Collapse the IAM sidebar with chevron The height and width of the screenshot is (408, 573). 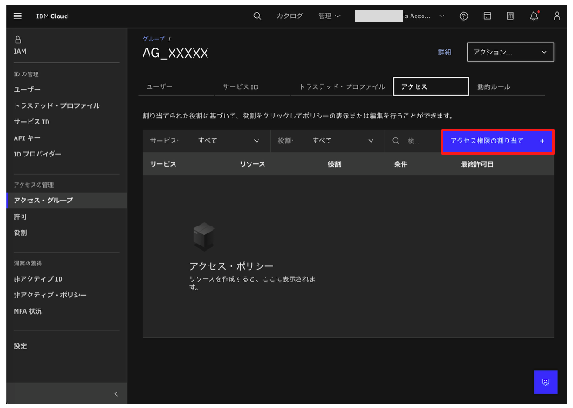pos(116,395)
